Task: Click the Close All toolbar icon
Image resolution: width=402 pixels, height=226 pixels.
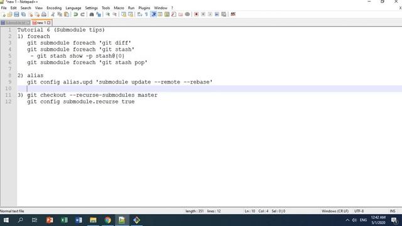Action: (37, 14)
